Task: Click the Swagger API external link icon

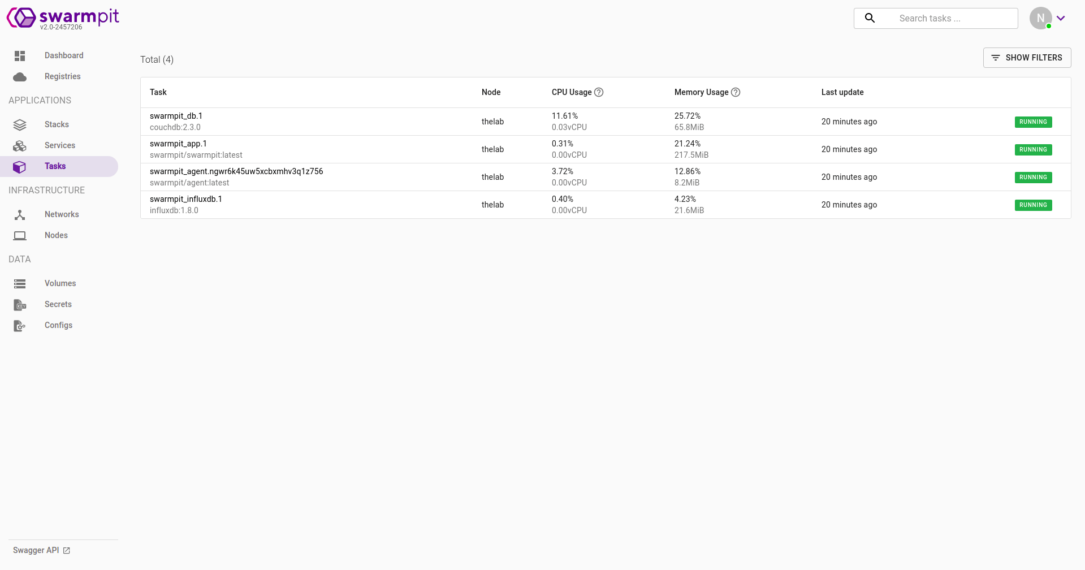Action: (67, 550)
